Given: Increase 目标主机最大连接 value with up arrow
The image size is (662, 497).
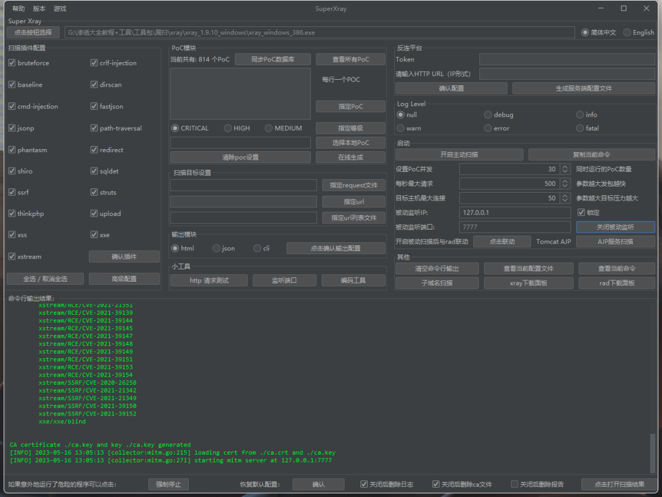Looking at the screenshot, I should 565,196.
